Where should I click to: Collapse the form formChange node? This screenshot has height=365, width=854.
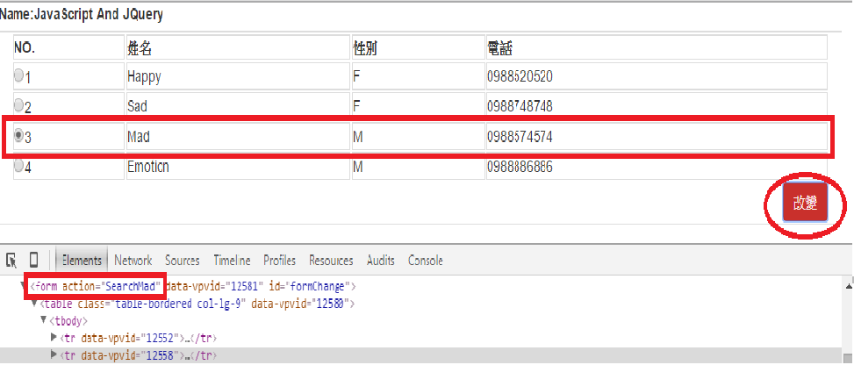(x=23, y=285)
